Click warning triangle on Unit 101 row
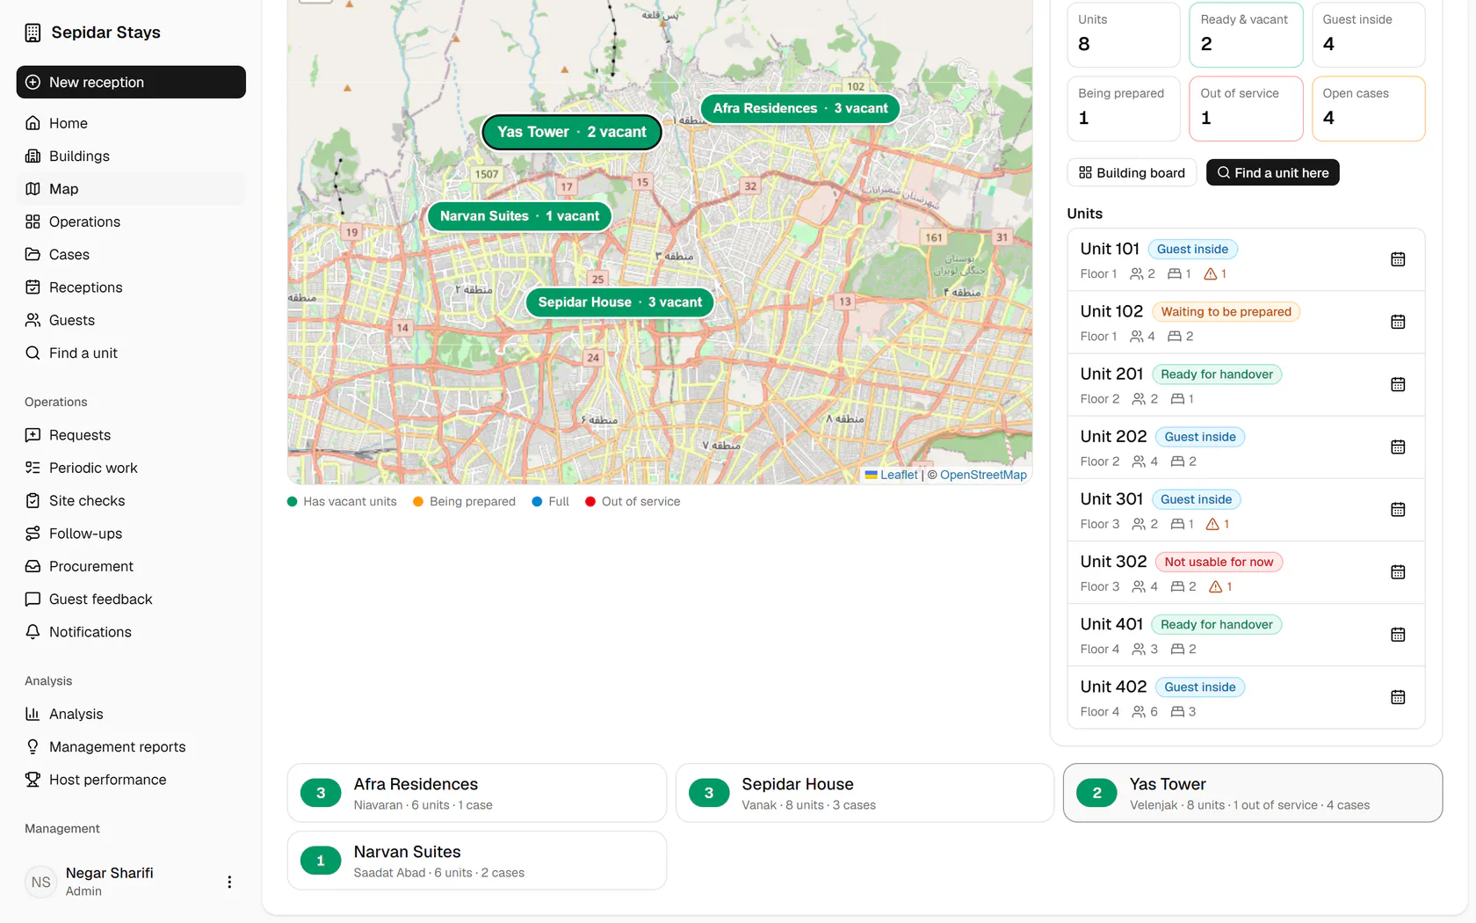Screen dimensions: 1476x923 click(1211, 274)
